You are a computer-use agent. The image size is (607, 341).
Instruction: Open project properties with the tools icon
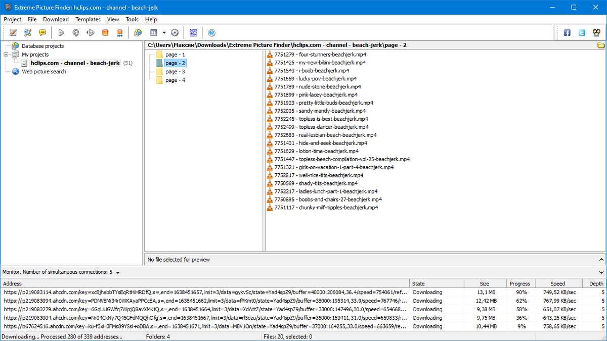[28, 33]
